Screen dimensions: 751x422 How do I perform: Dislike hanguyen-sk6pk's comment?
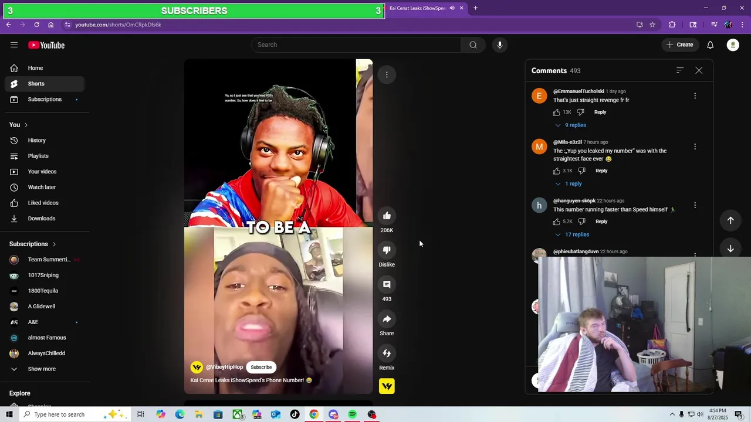pyautogui.click(x=581, y=222)
